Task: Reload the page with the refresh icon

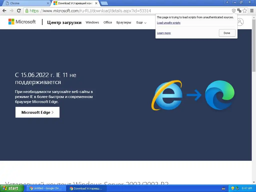Action: [x=19, y=11]
